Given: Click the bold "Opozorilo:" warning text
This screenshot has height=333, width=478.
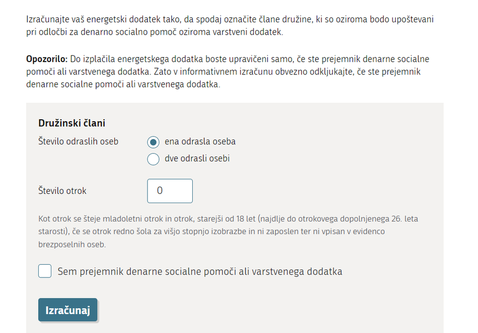Looking at the screenshot, I should (47, 59).
